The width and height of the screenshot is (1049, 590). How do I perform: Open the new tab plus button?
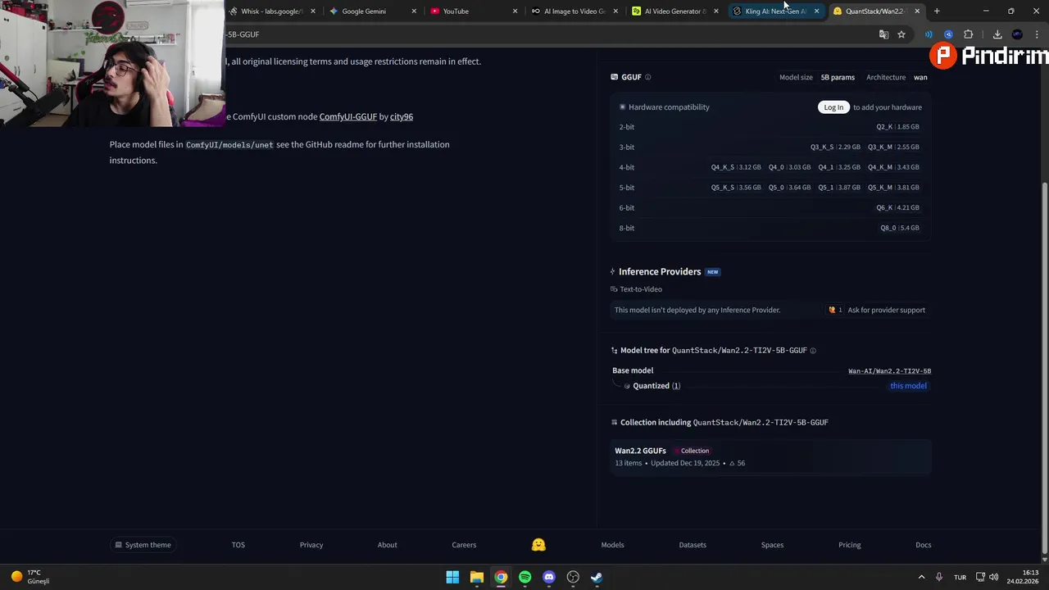[x=937, y=11]
